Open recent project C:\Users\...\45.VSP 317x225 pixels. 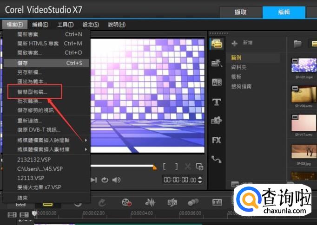pyautogui.click(x=46, y=169)
